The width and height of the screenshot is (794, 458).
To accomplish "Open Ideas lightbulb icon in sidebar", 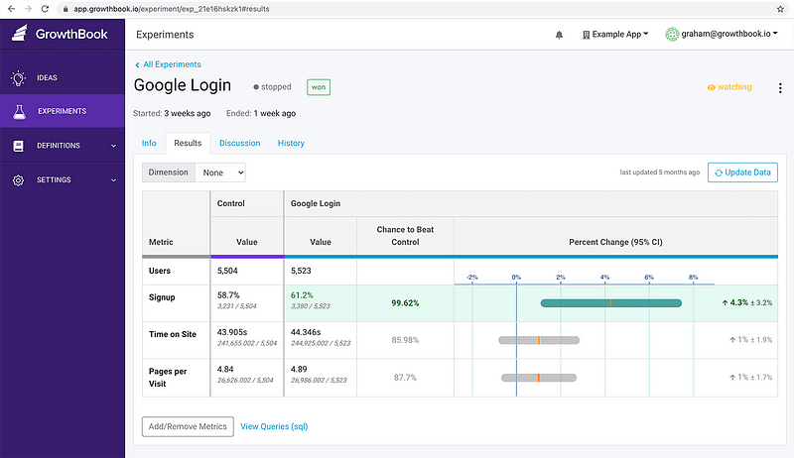I will tap(18, 78).
